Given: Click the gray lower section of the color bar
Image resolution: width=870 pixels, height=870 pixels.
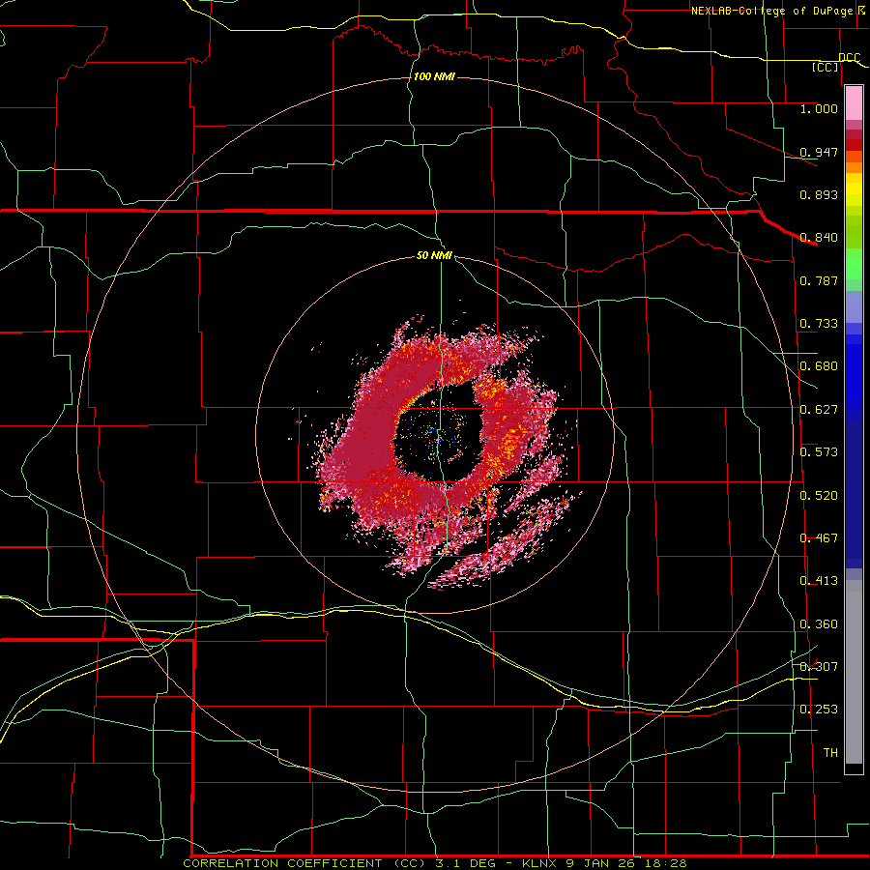Looking at the screenshot, I should point(854,672).
